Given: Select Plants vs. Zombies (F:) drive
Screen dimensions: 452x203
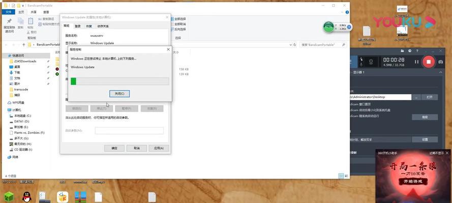Looking at the screenshot, I should coord(29,133).
